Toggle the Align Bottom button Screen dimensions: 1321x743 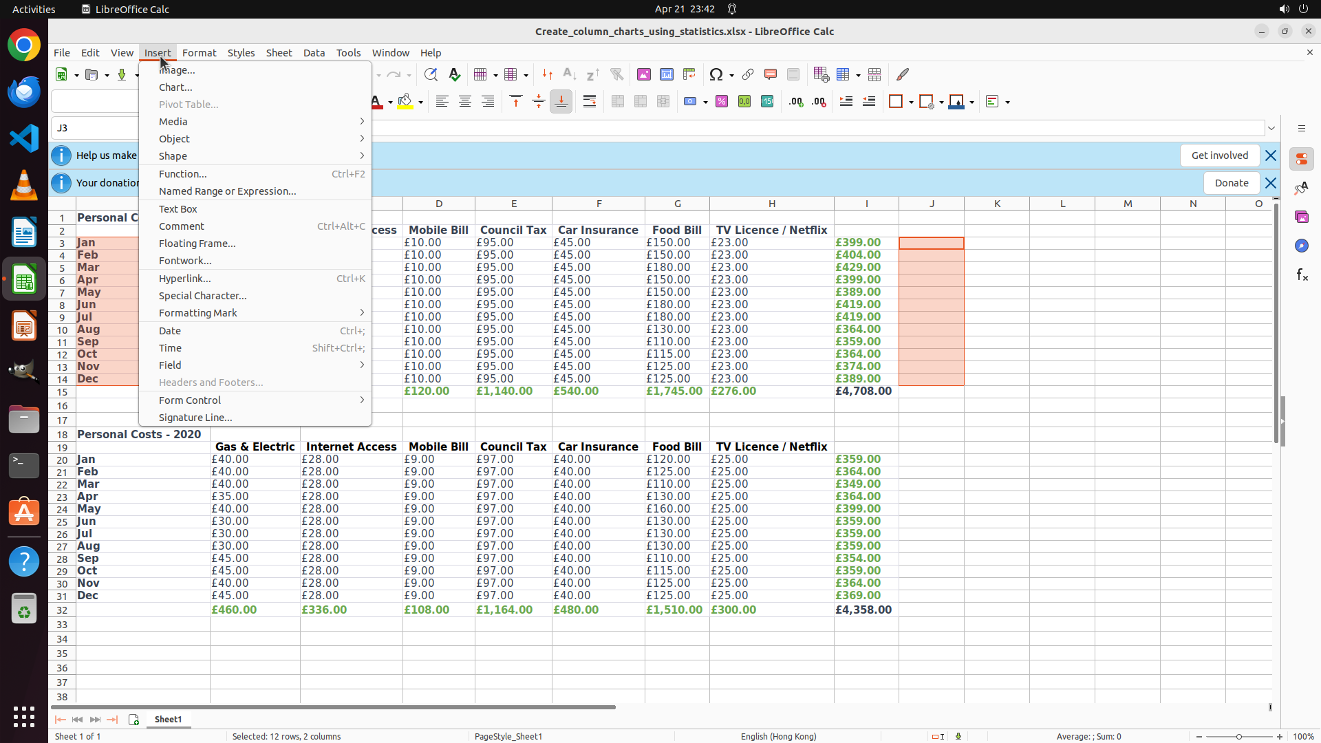pos(561,102)
